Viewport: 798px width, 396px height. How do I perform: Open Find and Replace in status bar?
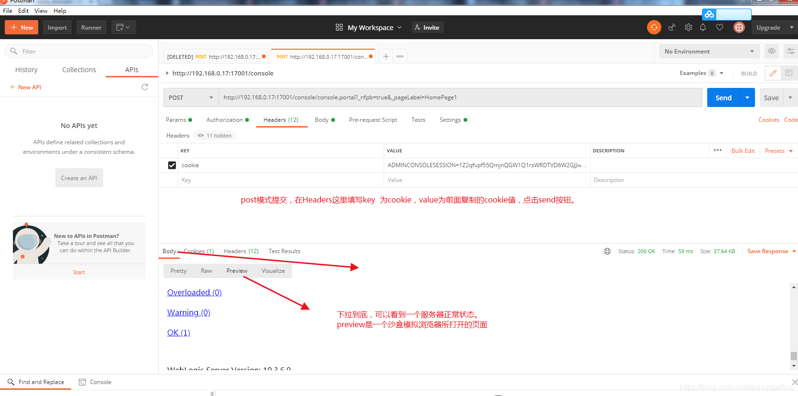click(x=36, y=382)
